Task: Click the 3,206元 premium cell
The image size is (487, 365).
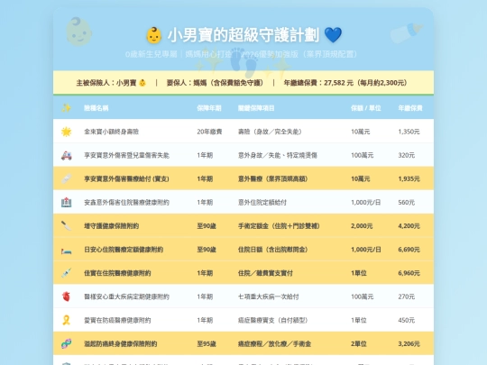Action: [x=409, y=344]
